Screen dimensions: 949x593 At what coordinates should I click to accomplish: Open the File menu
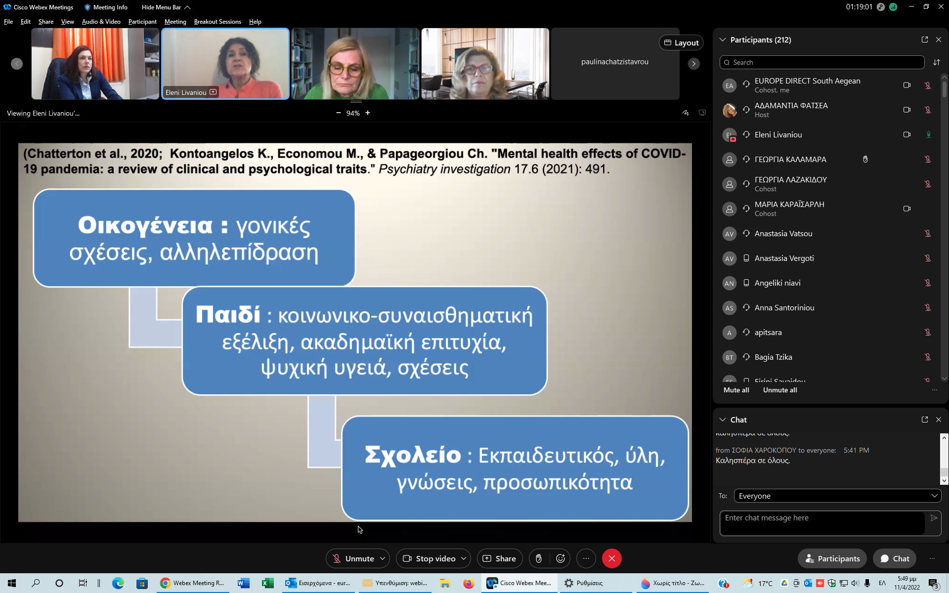click(x=8, y=22)
